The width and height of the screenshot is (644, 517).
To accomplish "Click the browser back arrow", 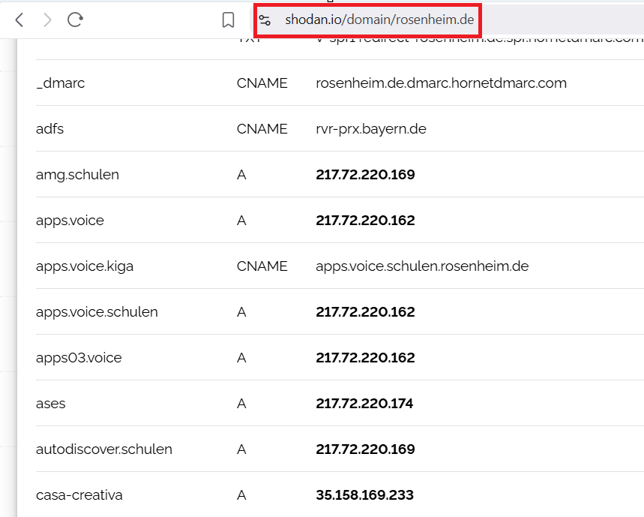I will [19, 20].
